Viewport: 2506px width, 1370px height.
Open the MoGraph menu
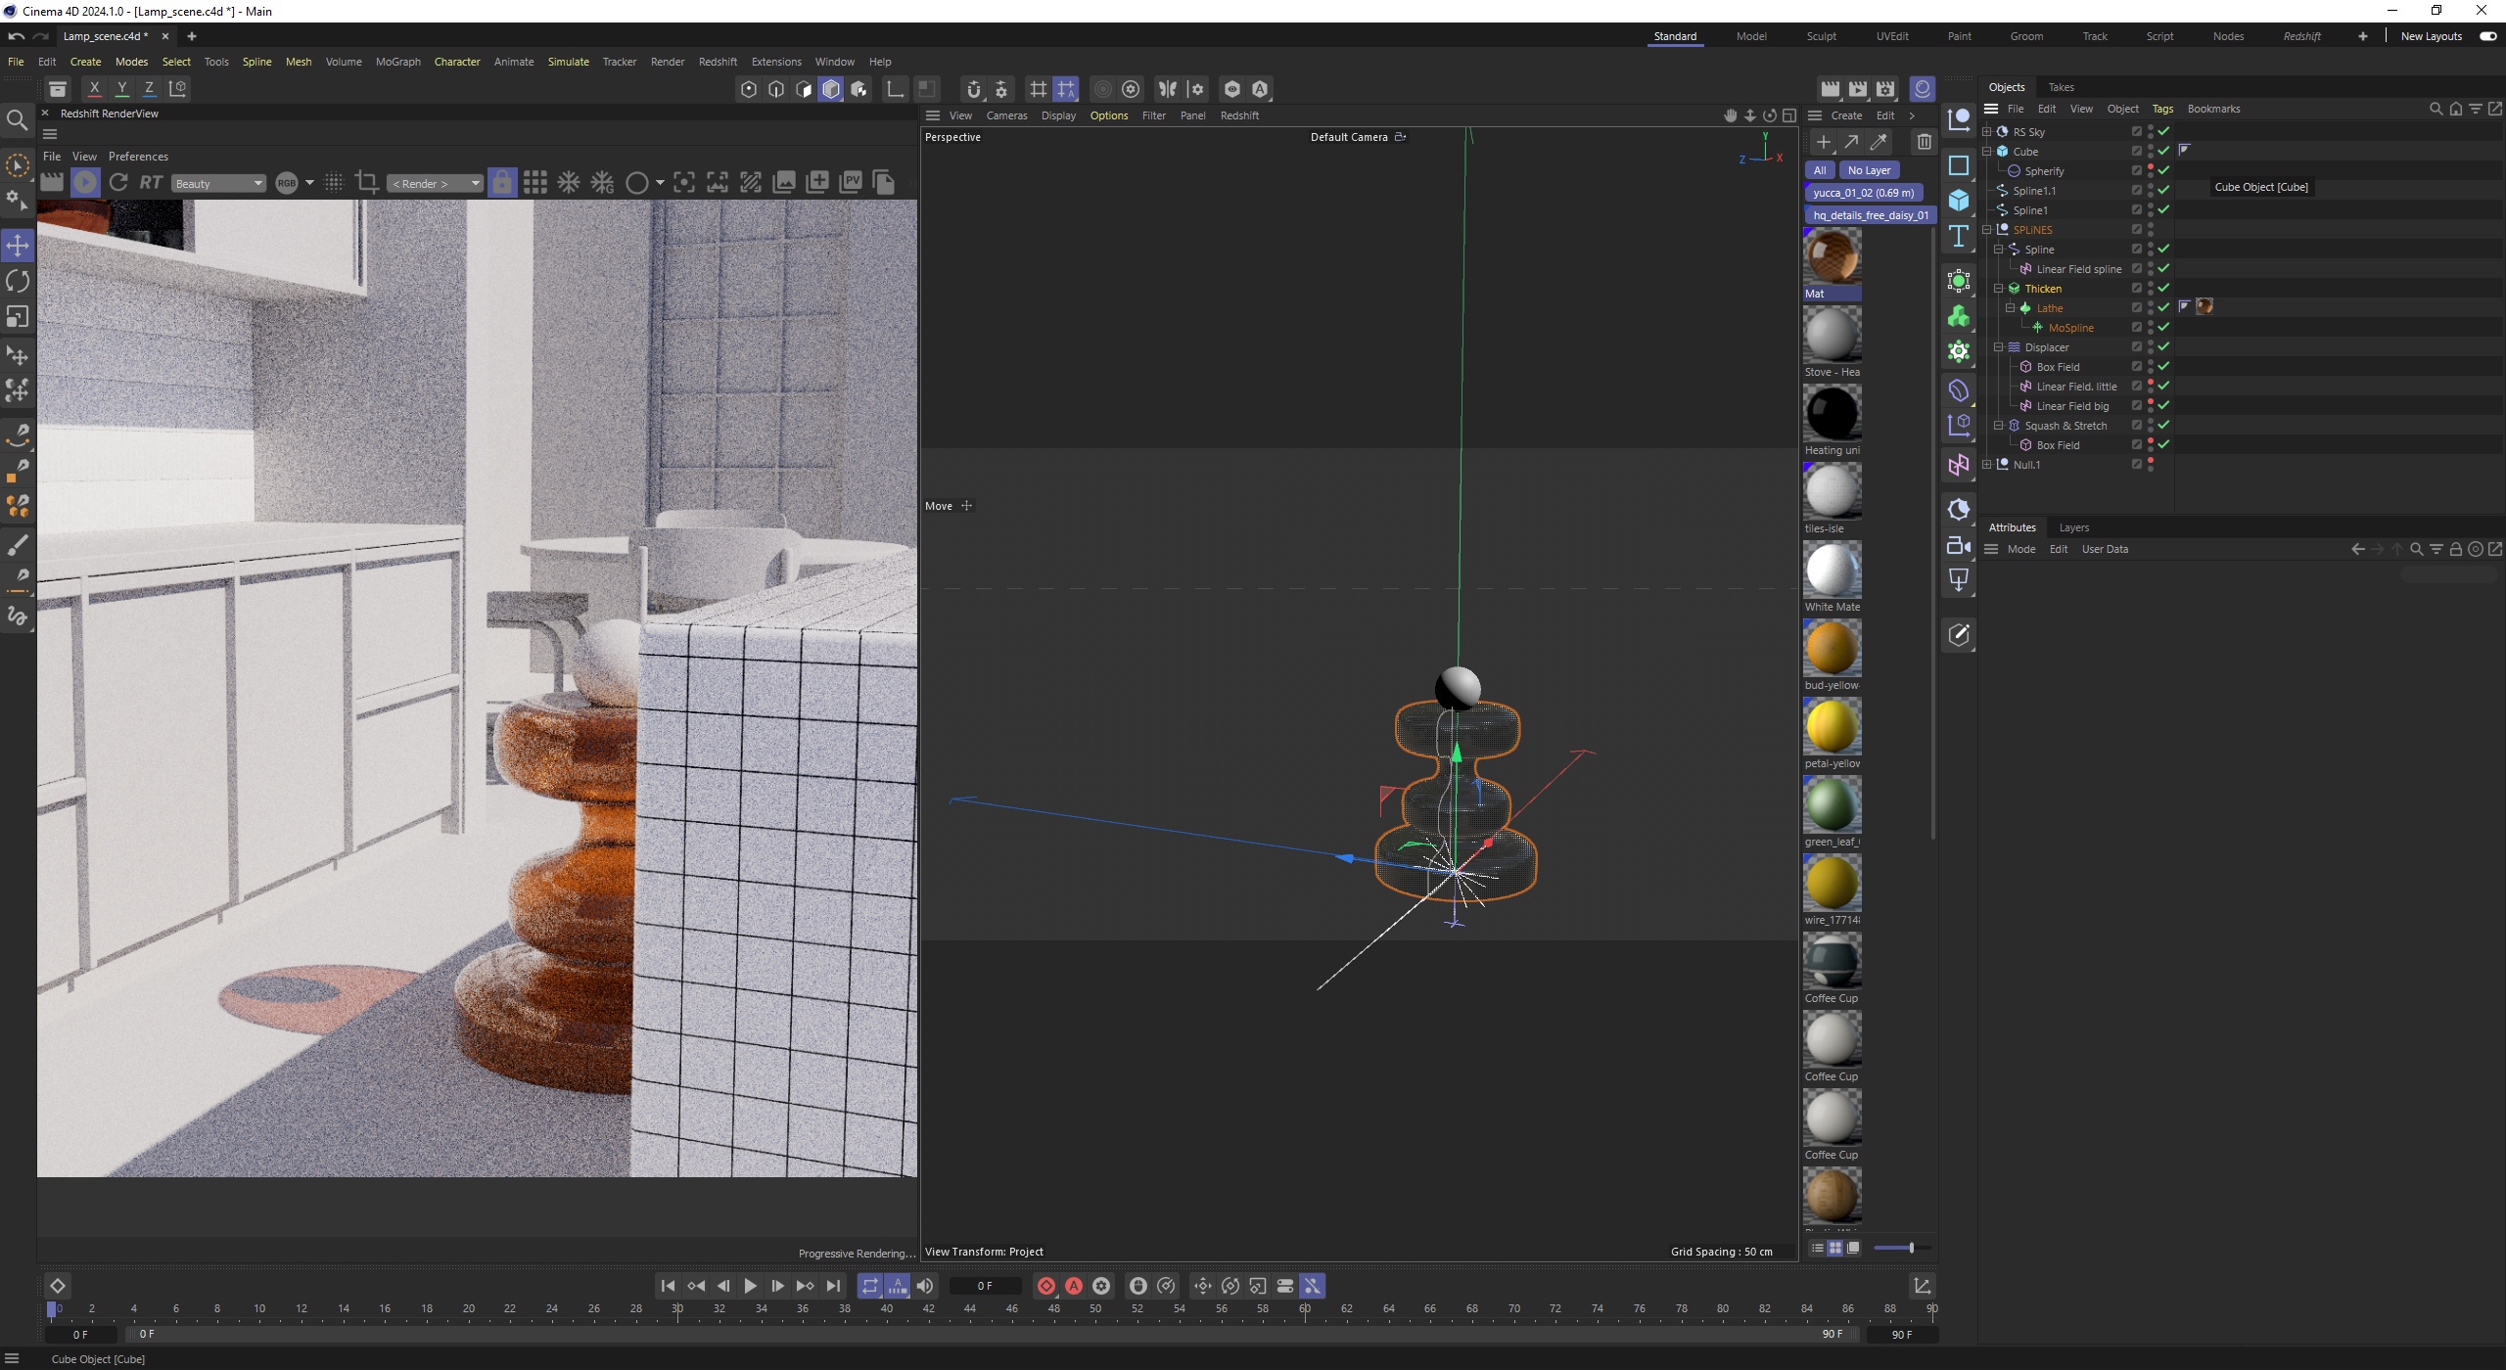point(397,62)
